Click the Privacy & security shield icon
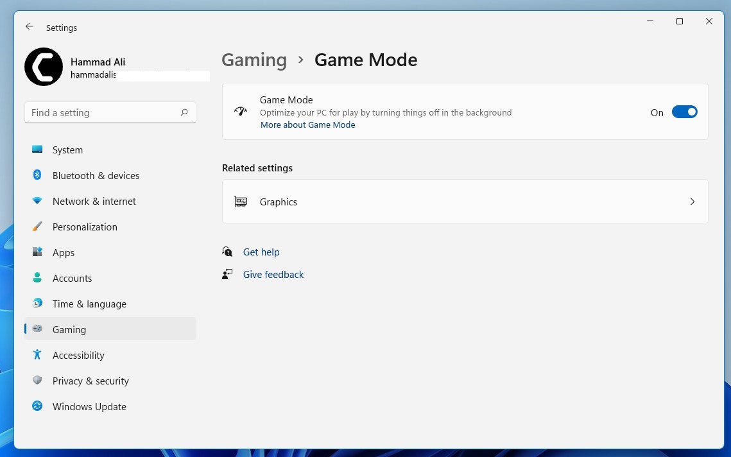Screen dimensions: 731x457 click(37, 381)
